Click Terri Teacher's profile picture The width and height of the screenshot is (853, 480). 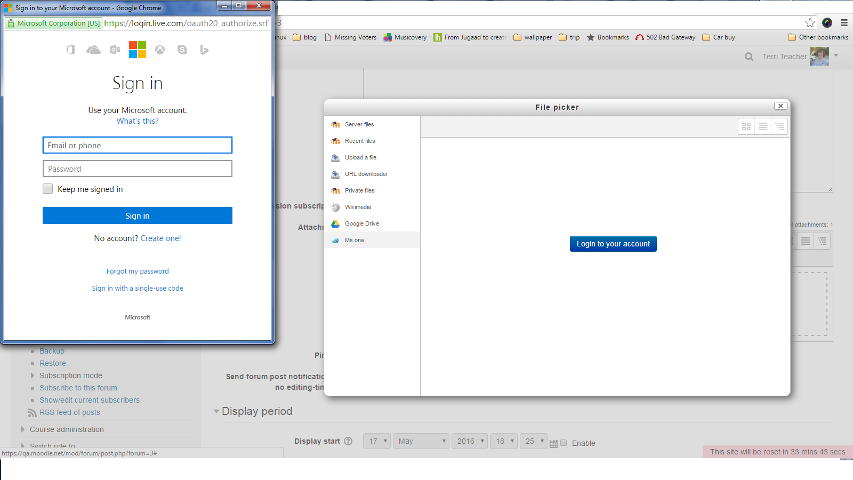819,56
